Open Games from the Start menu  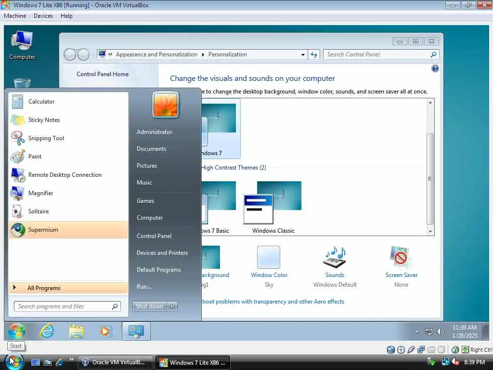coord(145,201)
